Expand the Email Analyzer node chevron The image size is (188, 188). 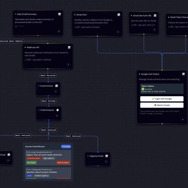pos(57,116)
